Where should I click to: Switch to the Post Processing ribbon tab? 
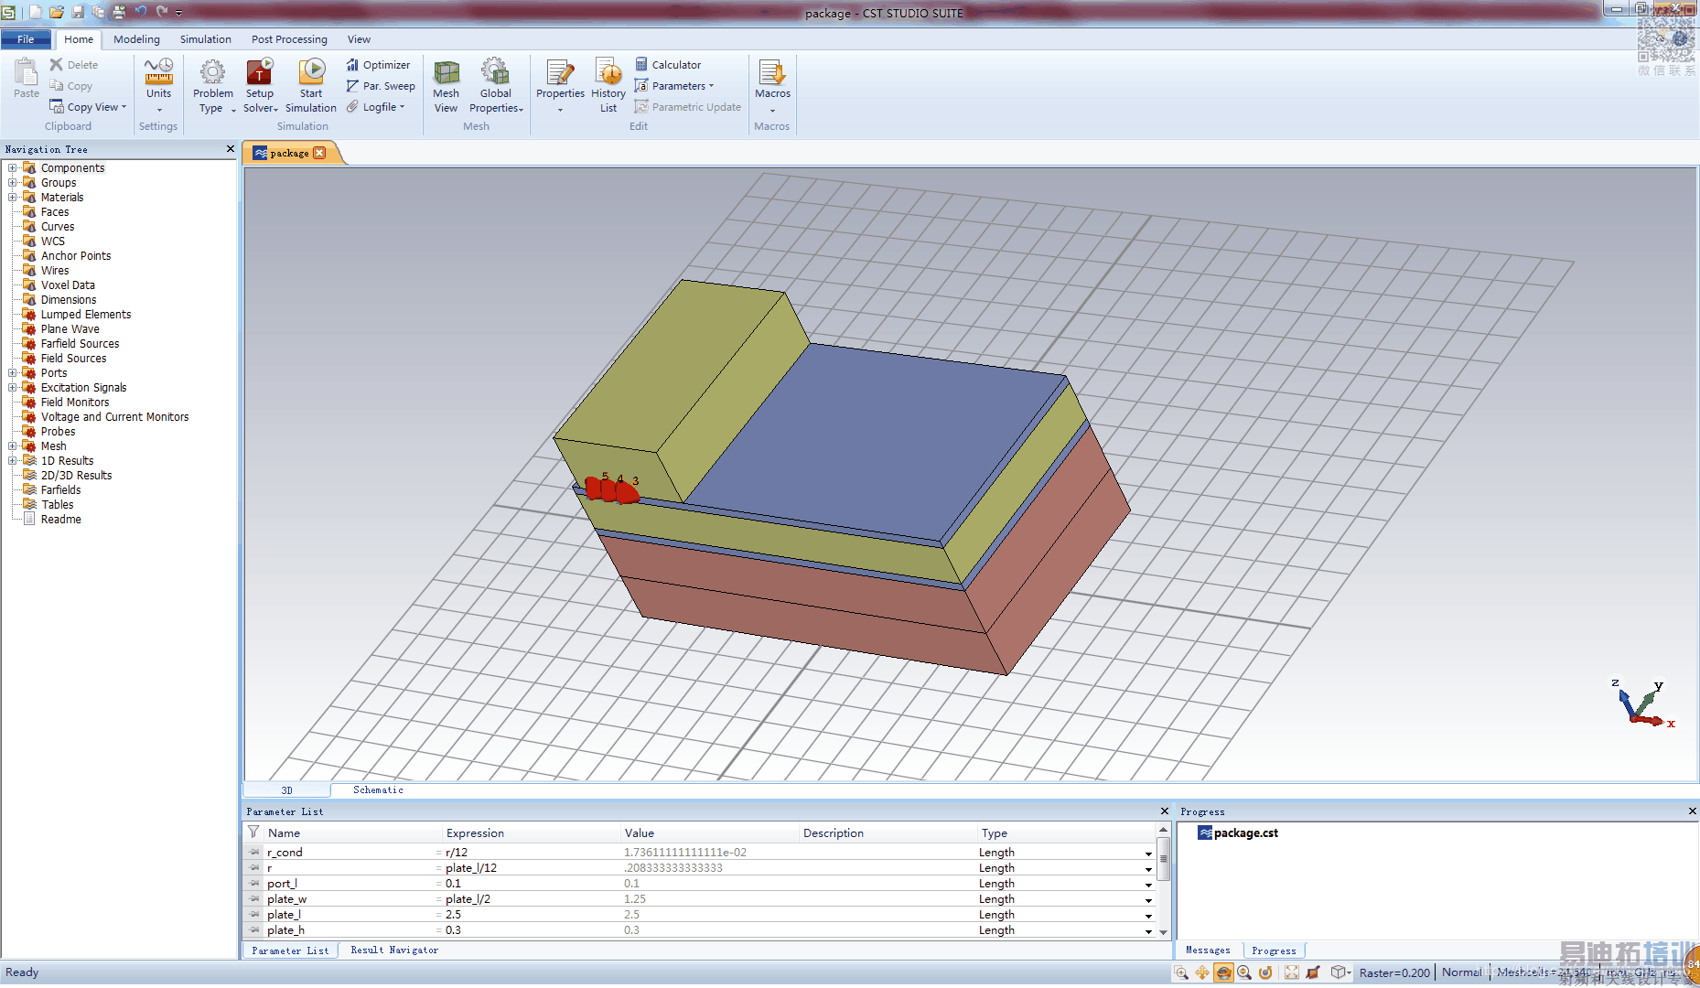point(289,39)
